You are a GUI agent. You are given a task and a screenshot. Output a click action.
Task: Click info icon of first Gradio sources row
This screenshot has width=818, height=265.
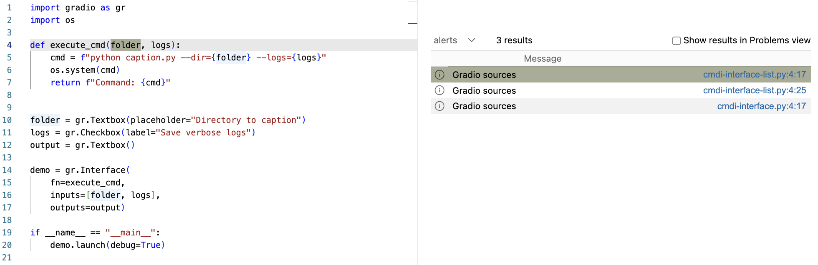tap(439, 75)
